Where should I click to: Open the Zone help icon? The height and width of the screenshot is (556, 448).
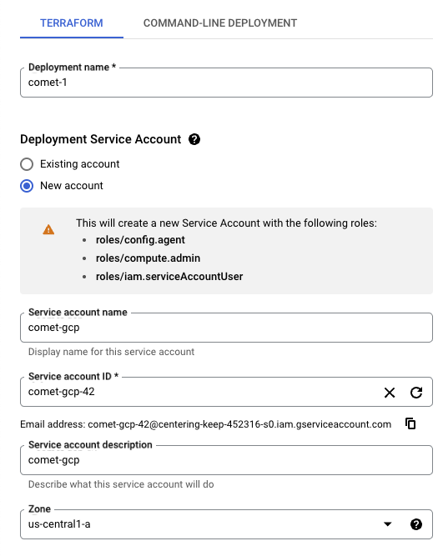[416, 524]
